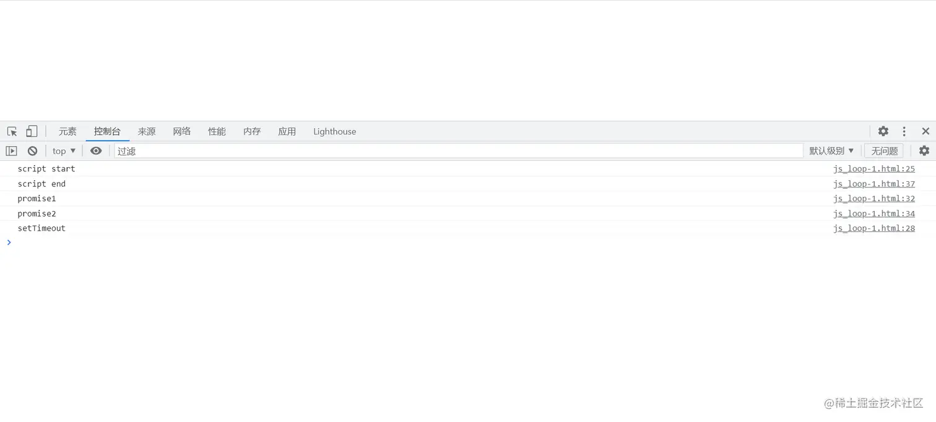
Task: Click the 无问题 issues button
Action: 884,150
